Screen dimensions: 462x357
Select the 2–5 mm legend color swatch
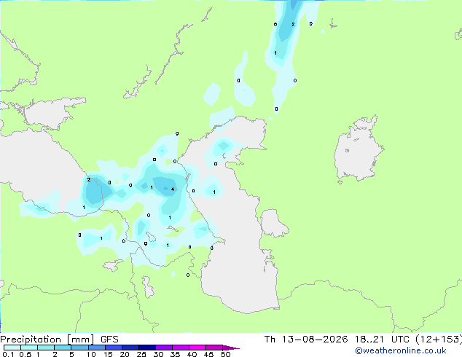coord(63,348)
